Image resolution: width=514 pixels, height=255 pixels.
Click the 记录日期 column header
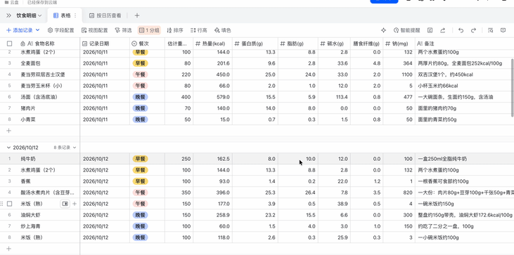[105, 44]
